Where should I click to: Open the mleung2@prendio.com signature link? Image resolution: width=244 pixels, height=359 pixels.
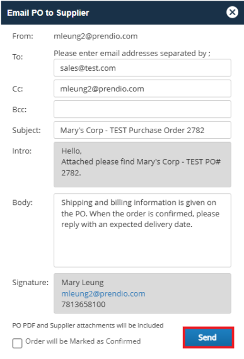pos(103,293)
